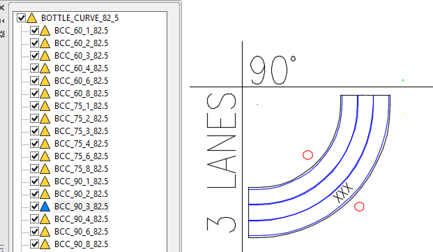This screenshot has height=252, width=433.
Task: Disable the BCC_90_1_82.5 checkbox
Action: (35, 181)
